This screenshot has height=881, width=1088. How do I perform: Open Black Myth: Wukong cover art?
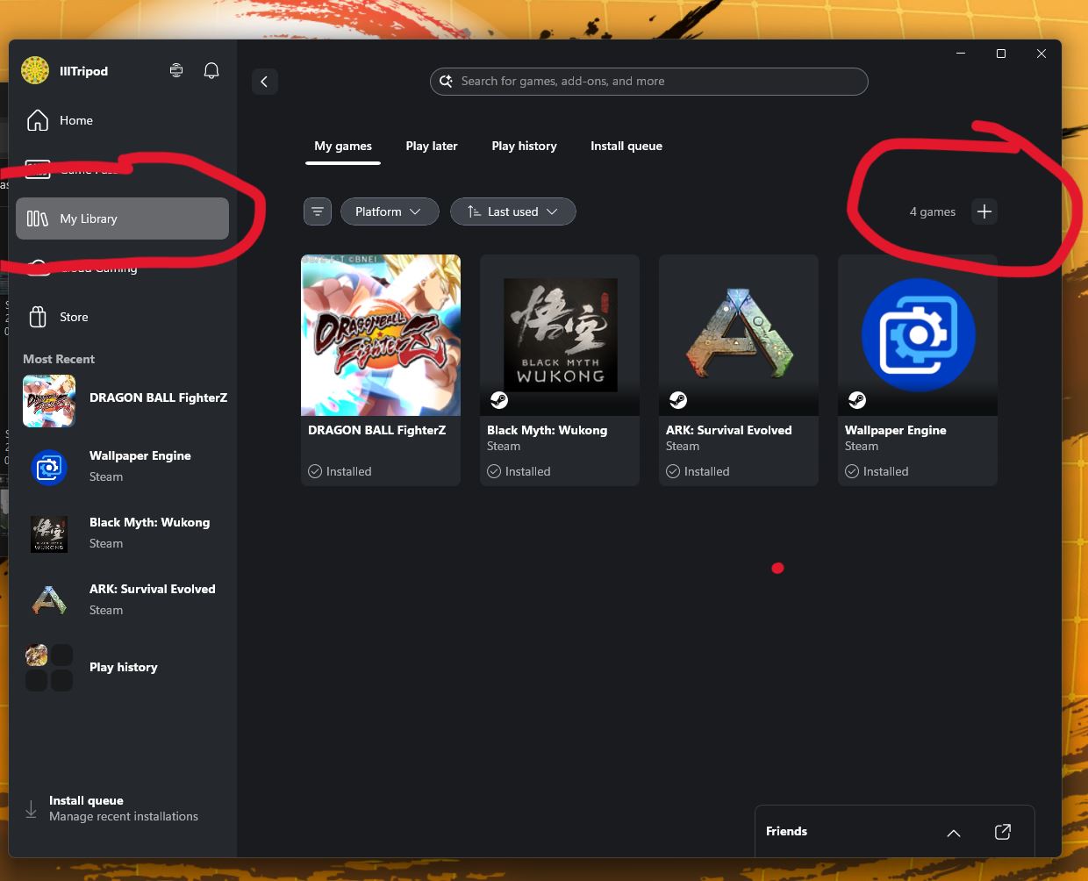[560, 335]
